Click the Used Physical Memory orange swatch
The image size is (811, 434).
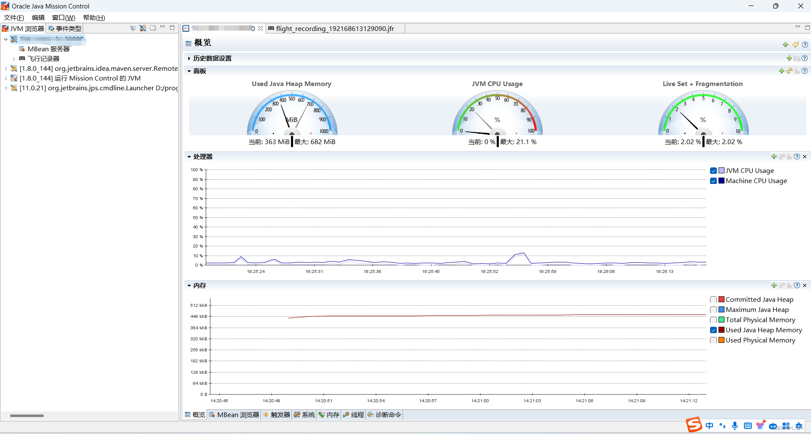722,340
